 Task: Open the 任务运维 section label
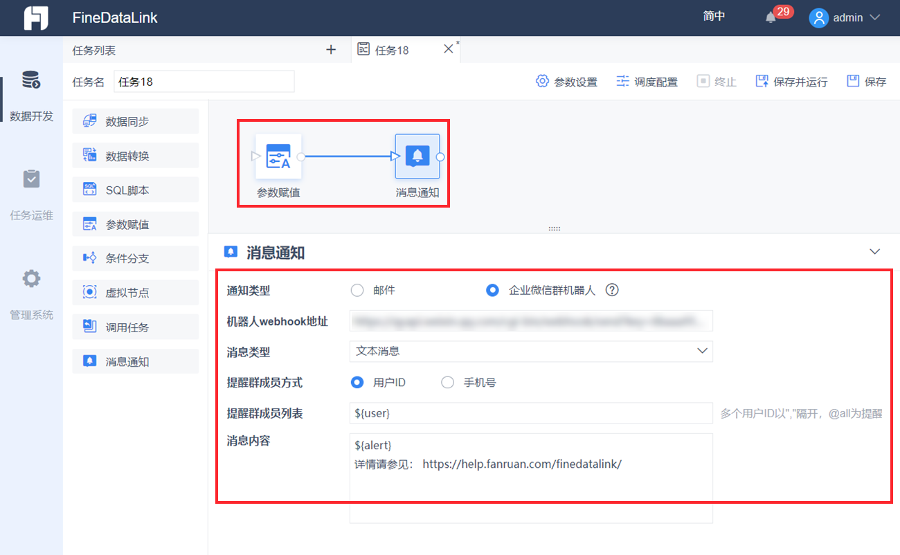31,215
